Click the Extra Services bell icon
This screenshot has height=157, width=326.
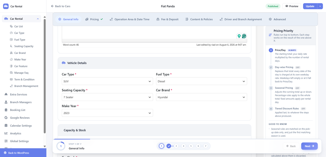coord(6,94)
